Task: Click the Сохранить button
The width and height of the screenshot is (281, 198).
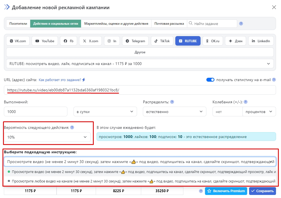Action: 262,191
